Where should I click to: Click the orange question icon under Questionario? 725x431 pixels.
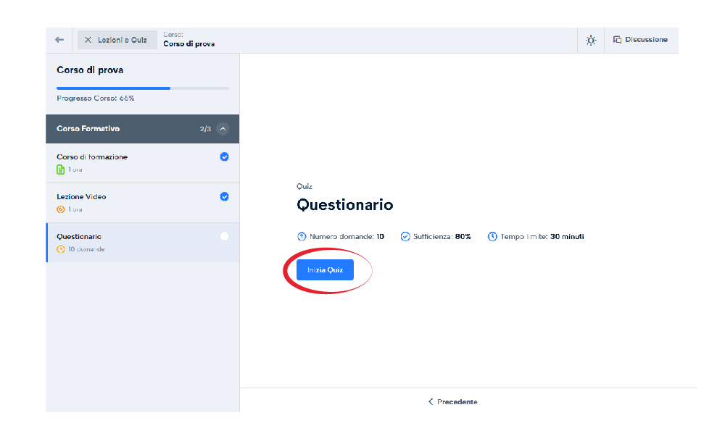[x=61, y=249]
